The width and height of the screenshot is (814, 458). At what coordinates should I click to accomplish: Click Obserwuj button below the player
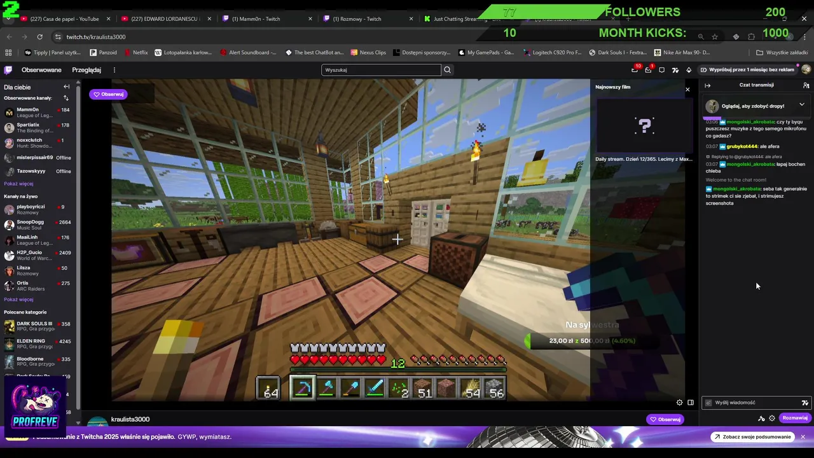(x=665, y=419)
